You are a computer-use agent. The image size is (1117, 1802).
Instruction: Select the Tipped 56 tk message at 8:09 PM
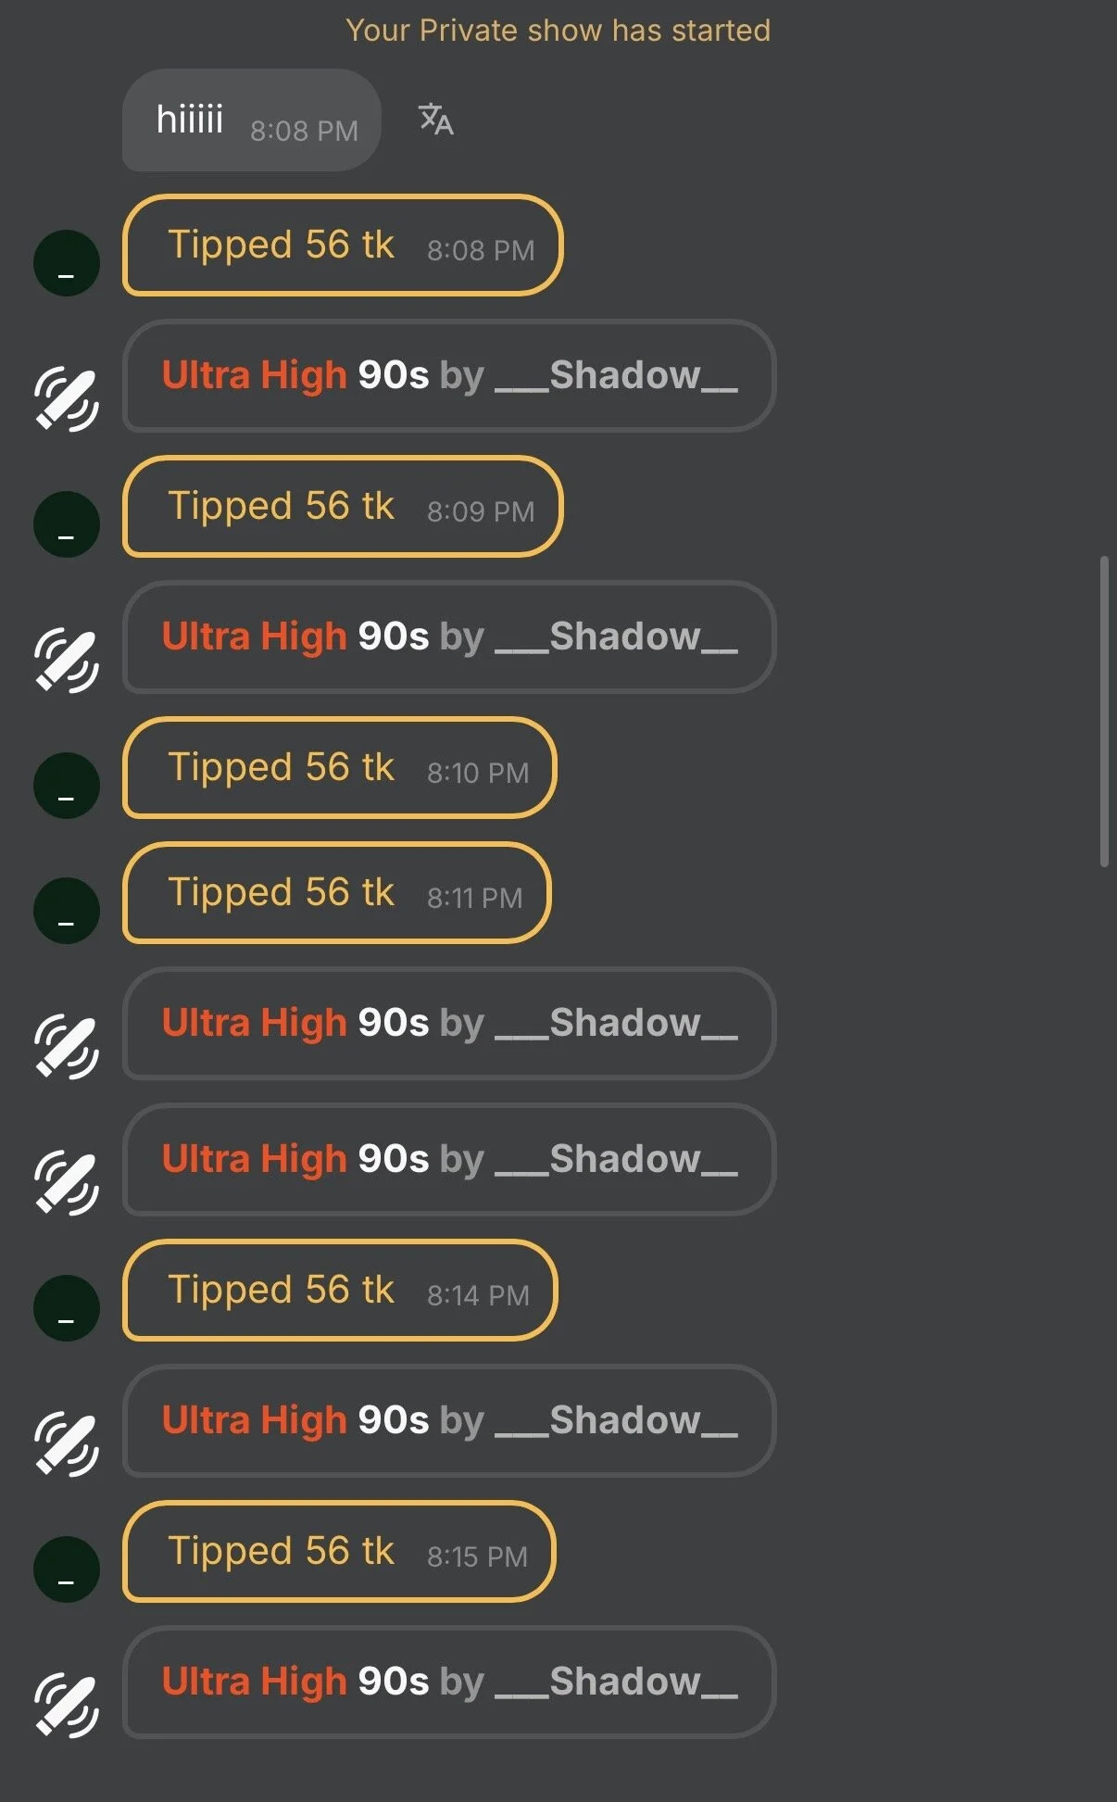342,507
